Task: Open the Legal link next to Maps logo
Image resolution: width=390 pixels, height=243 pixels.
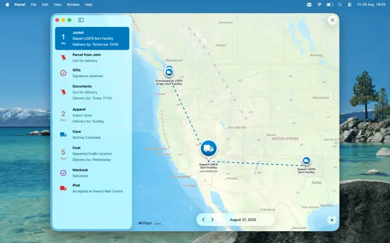Action: click(158, 223)
